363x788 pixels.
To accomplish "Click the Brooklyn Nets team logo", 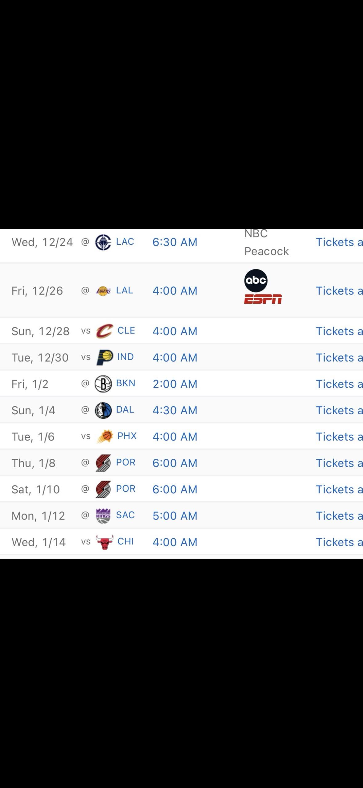I will pyautogui.click(x=103, y=384).
